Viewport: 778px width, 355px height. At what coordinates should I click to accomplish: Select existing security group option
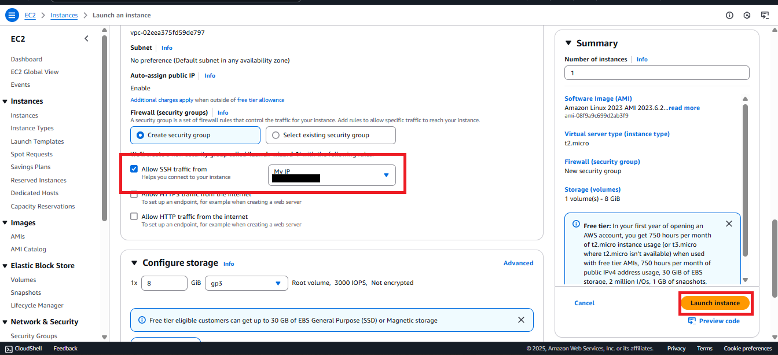point(331,135)
